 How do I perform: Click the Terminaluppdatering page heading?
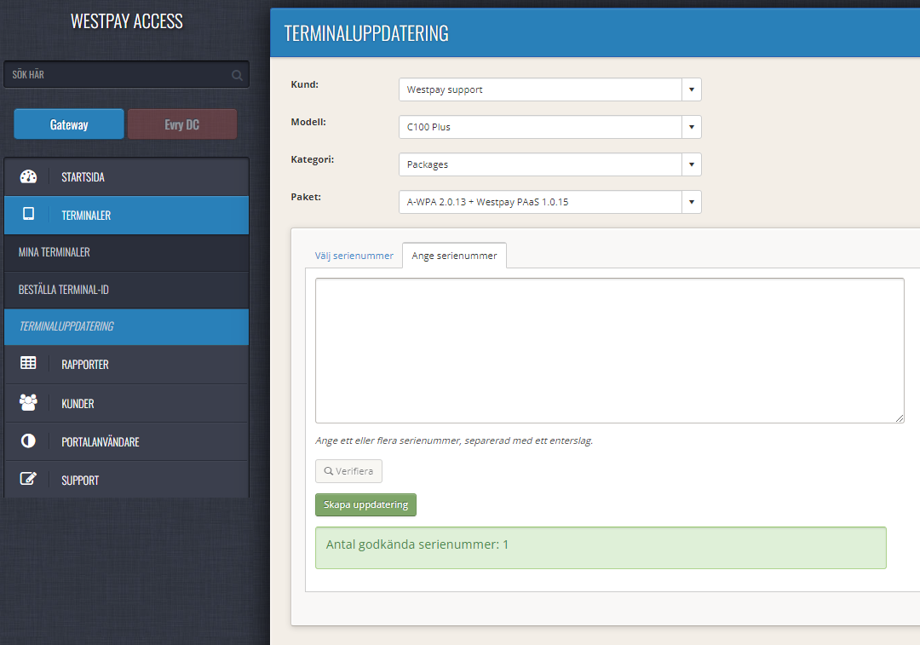click(x=366, y=33)
